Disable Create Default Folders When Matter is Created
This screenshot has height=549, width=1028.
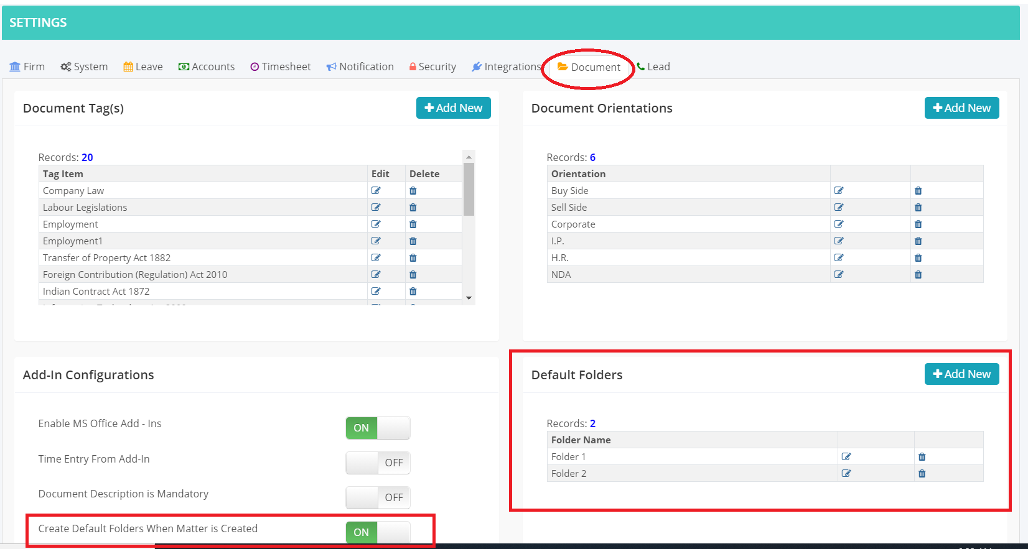[378, 532]
